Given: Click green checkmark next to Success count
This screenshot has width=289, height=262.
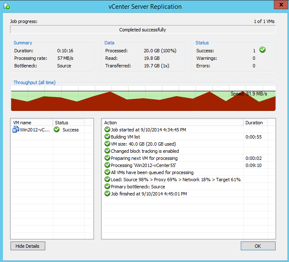Looking at the screenshot, I should click(x=263, y=50).
